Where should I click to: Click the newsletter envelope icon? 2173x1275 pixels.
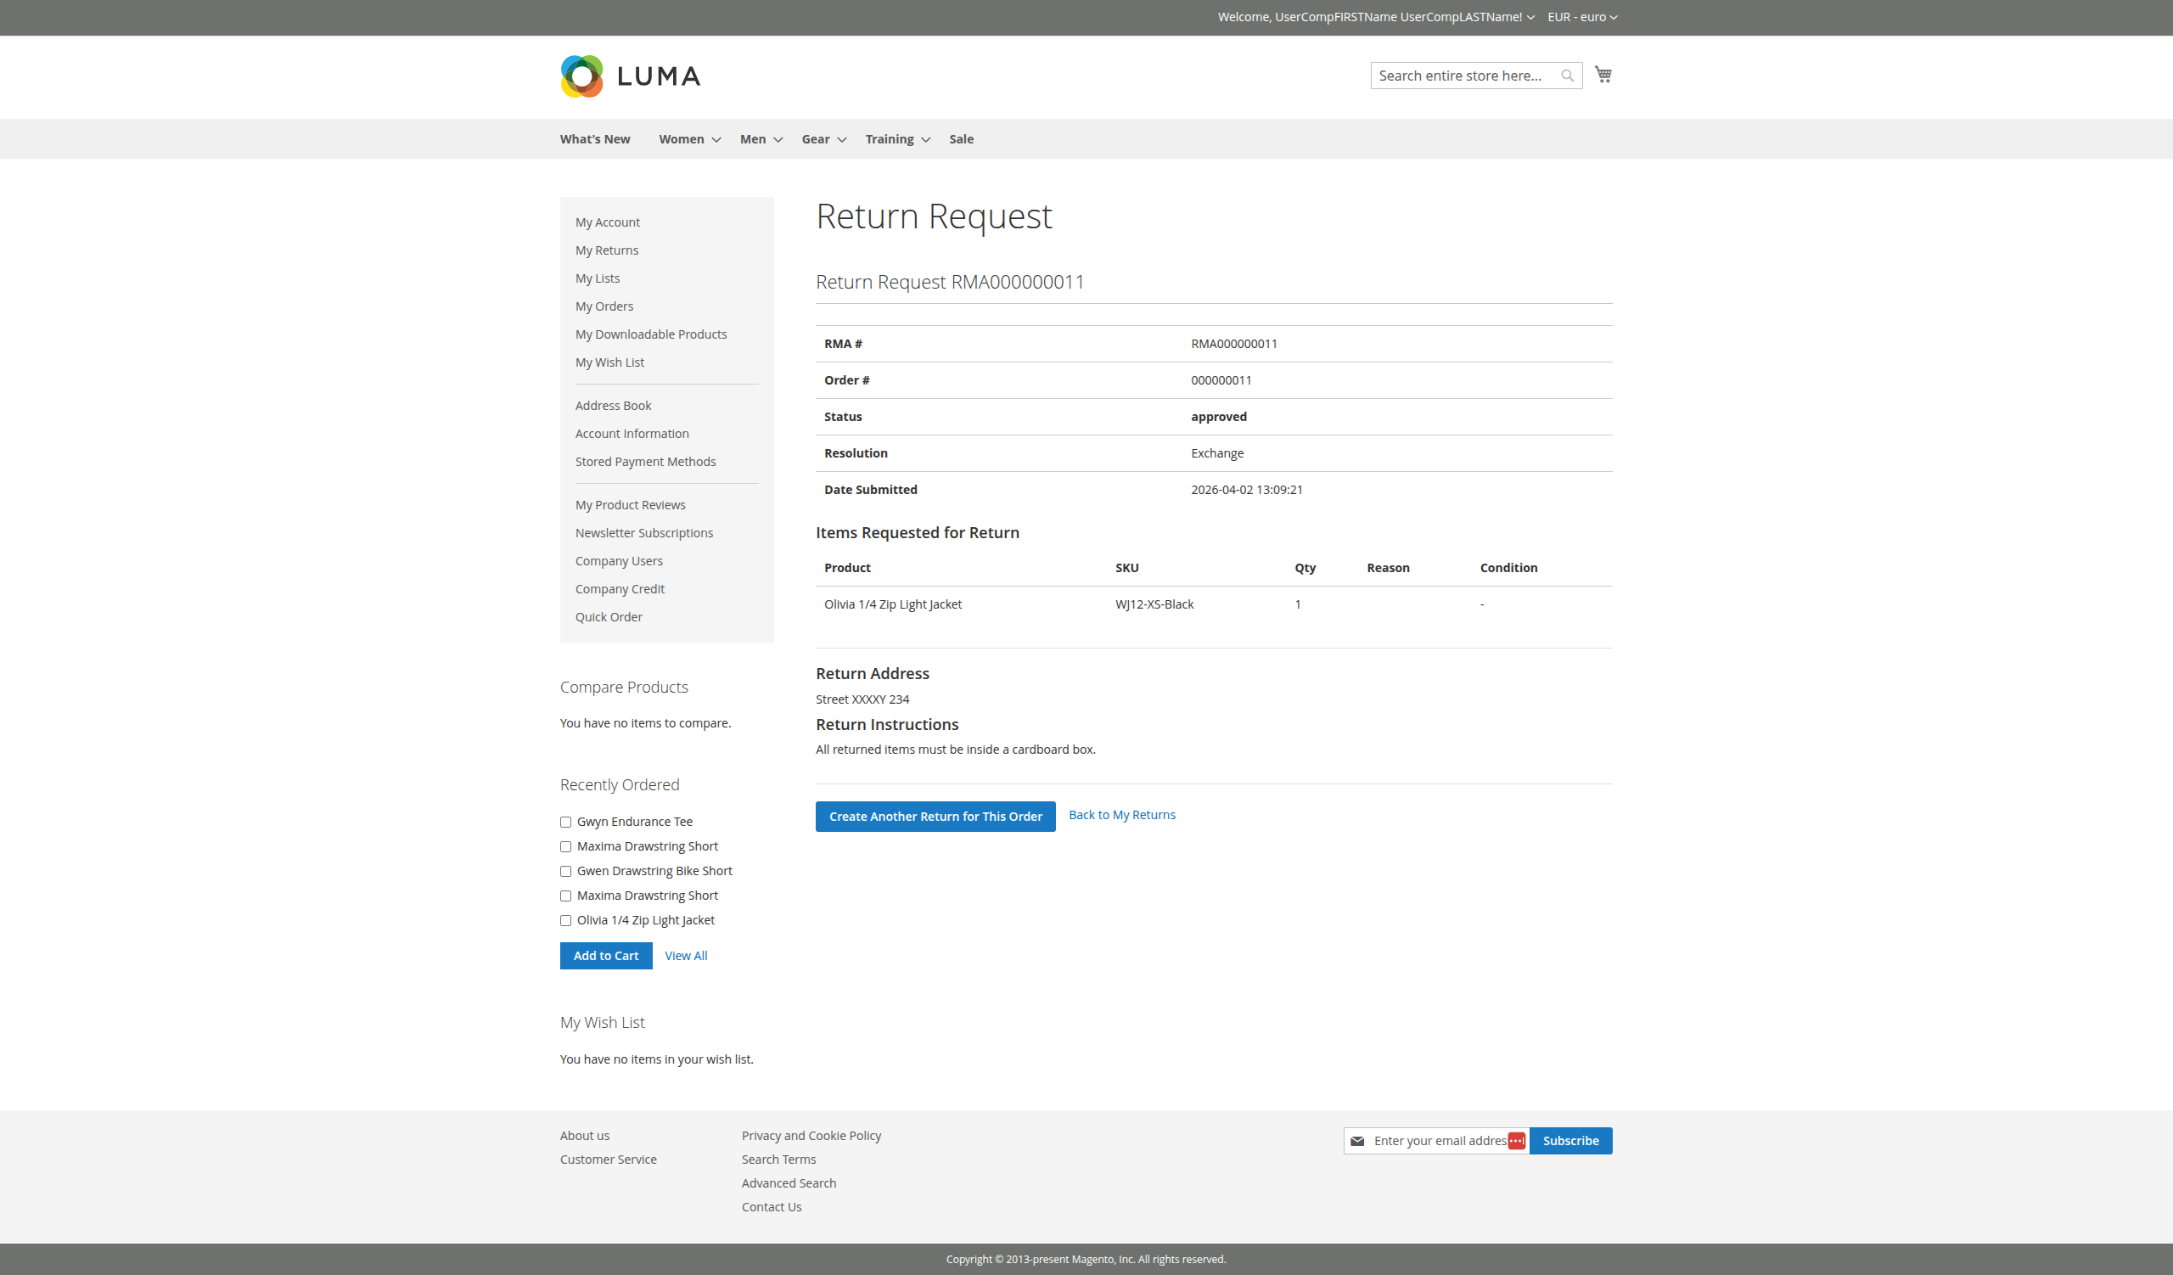point(1357,1141)
